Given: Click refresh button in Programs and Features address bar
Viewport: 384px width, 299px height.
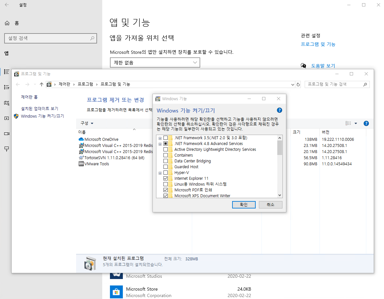Looking at the screenshot, I should coord(298,84).
